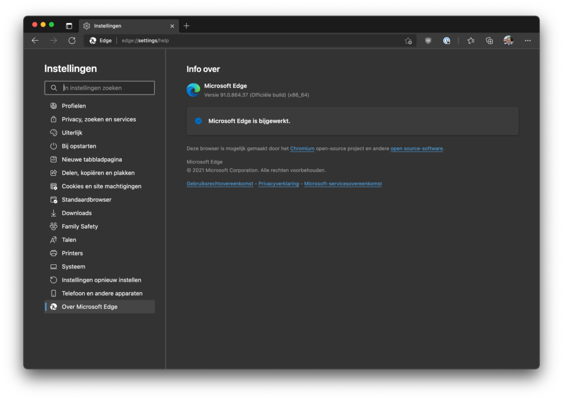Open the three-dot settings and more menu
This screenshot has width=563, height=400.
tap(528, 41)
